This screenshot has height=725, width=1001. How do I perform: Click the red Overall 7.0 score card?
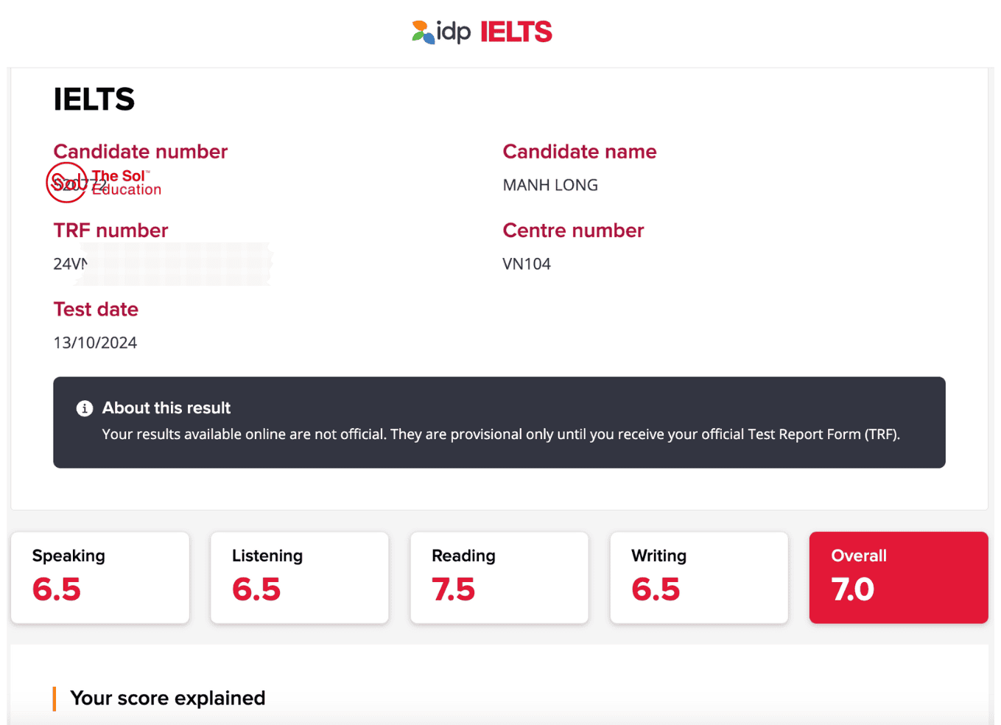coord(899,578)
